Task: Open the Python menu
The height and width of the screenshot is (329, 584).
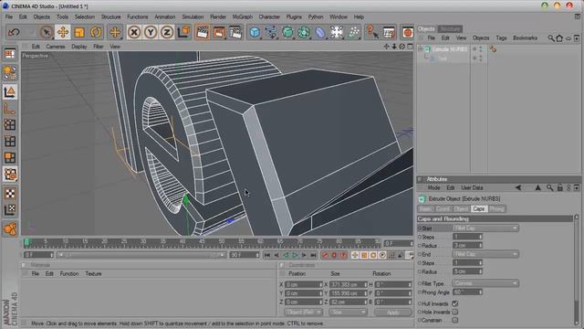Action: tap(316, 17)
